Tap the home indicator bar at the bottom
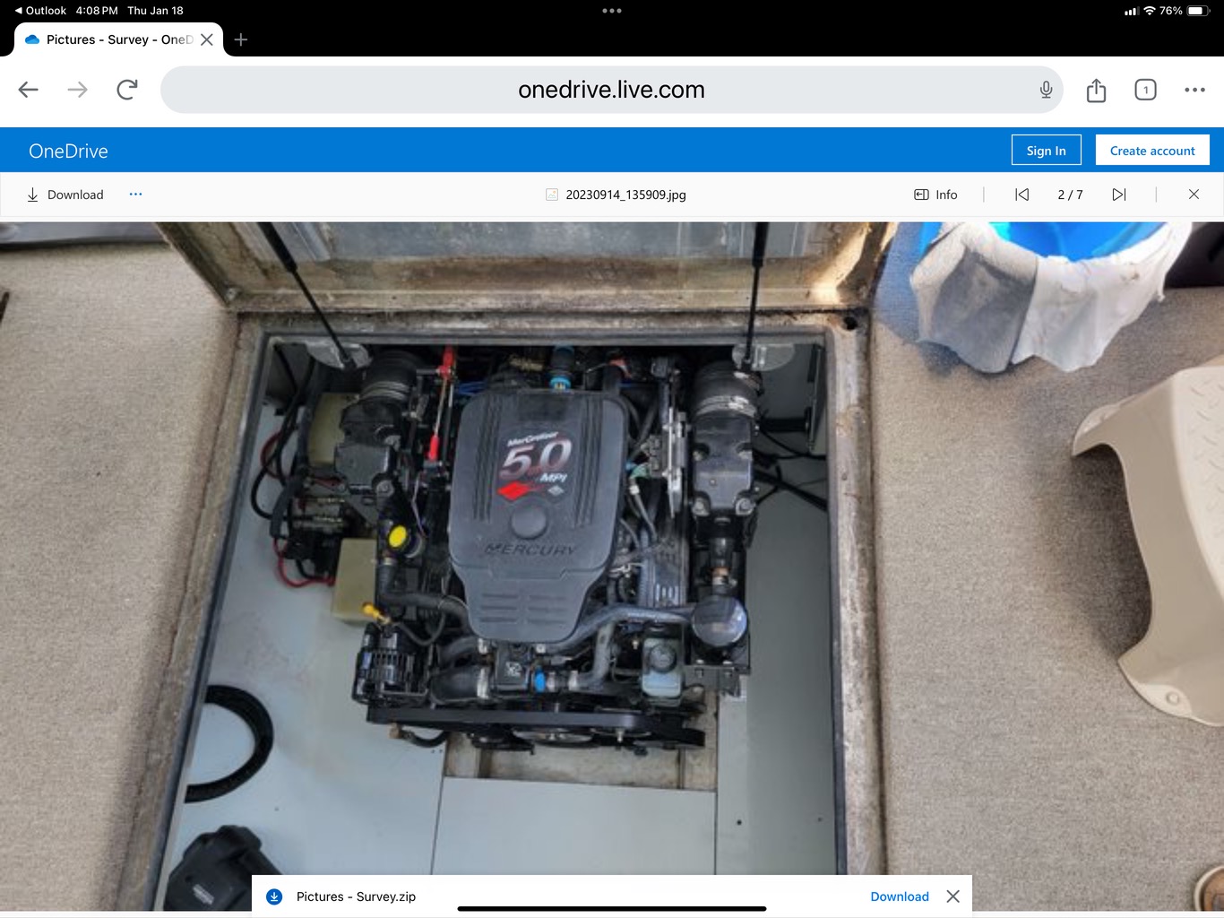 pos(612,908)
